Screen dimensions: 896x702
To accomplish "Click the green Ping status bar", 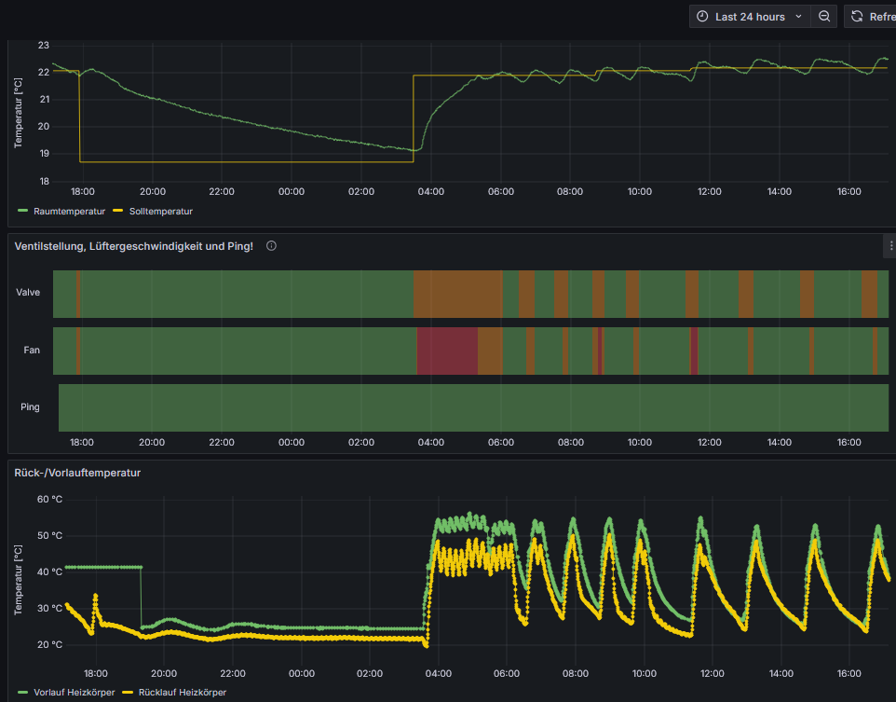I will pos(473,408).
